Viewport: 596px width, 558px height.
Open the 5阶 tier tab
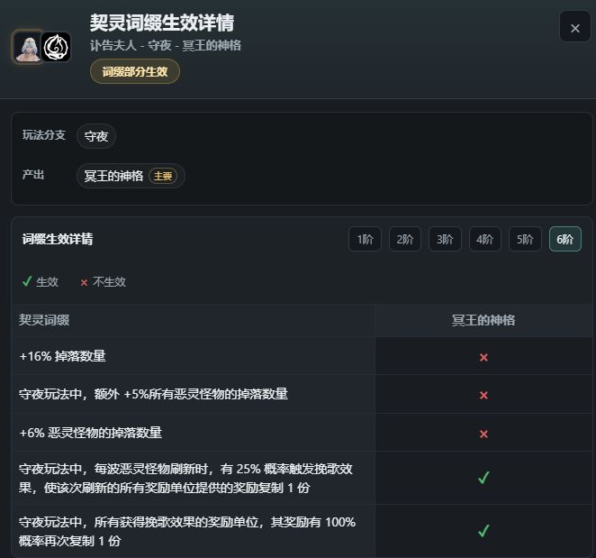(x=525, y=239)
